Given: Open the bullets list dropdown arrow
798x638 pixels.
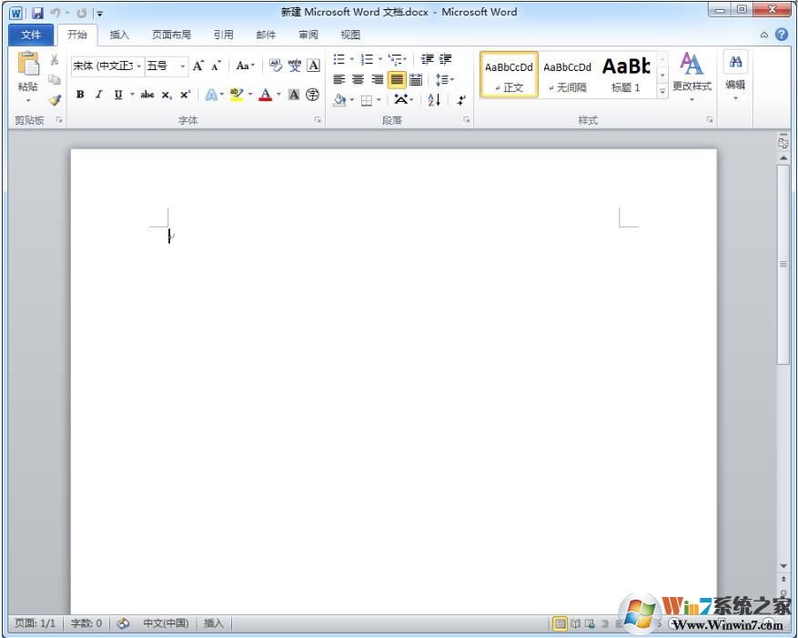Looking at the screenshot, I should click(349, 58).
